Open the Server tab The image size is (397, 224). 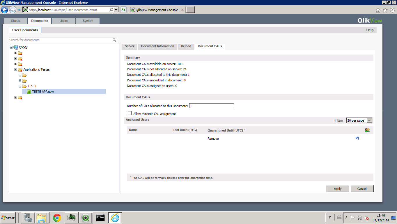(x=130, y=46)
